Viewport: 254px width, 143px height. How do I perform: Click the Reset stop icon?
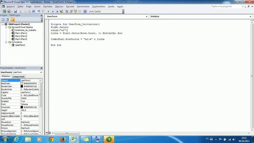click(x=57, y=12)
